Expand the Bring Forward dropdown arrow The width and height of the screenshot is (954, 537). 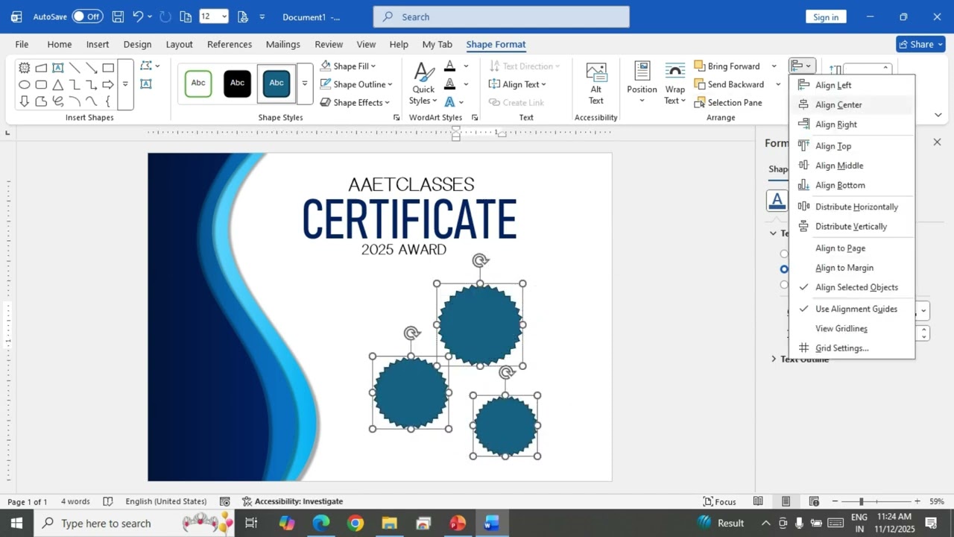click(x=774, y=66)
